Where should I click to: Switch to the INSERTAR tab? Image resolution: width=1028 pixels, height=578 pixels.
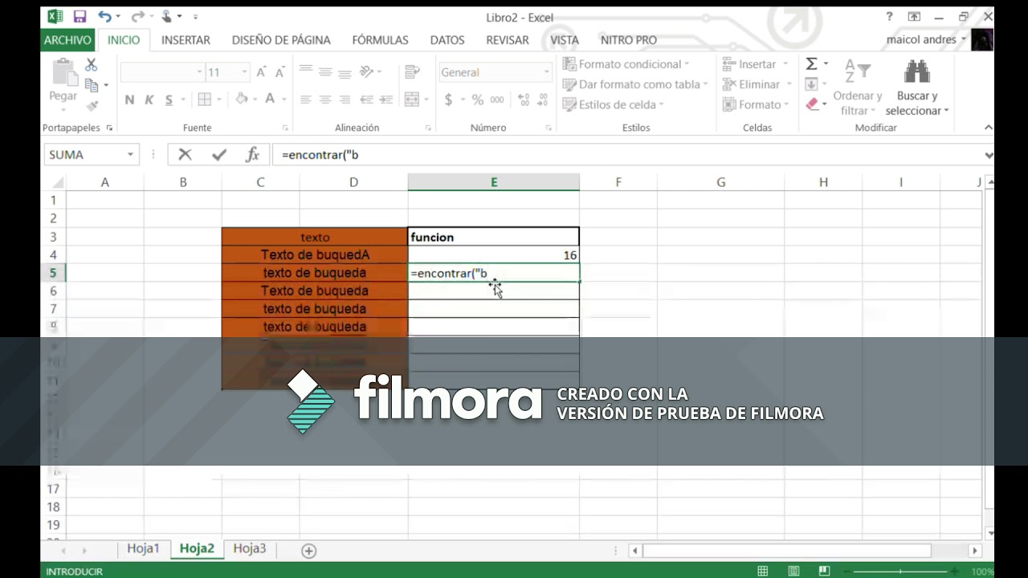tap(186, 39)
